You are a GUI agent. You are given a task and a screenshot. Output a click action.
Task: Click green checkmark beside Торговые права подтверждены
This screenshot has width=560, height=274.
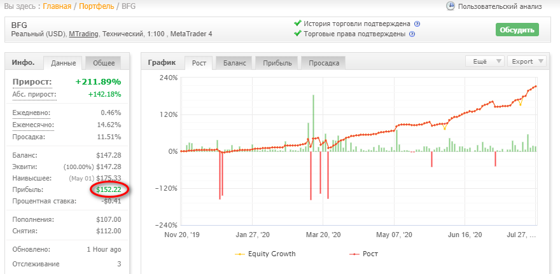pos(298,34)
